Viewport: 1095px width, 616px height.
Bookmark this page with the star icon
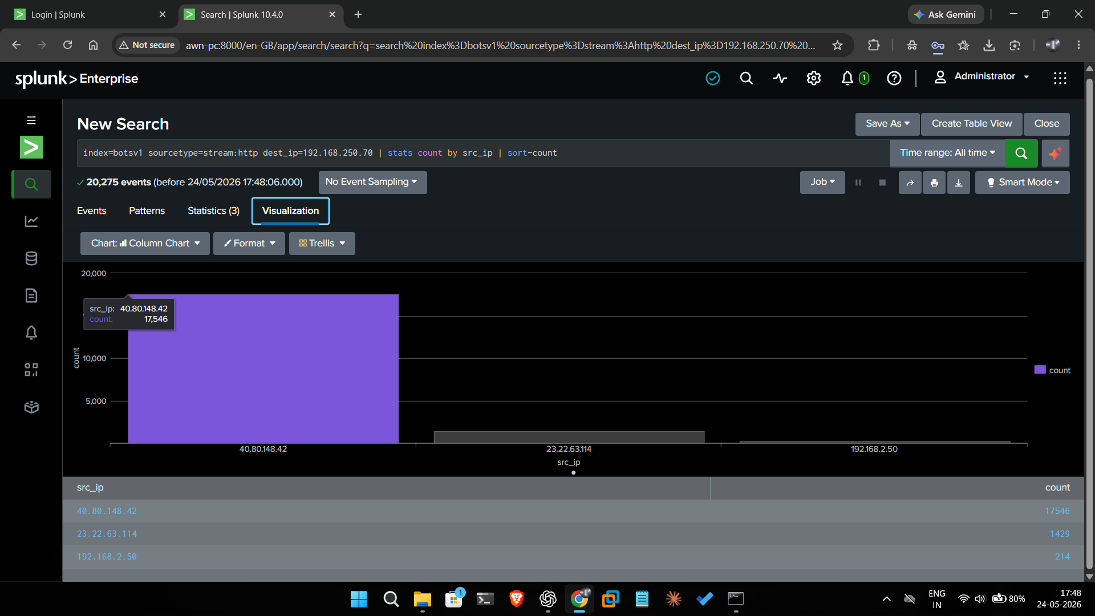pos(837,45)
